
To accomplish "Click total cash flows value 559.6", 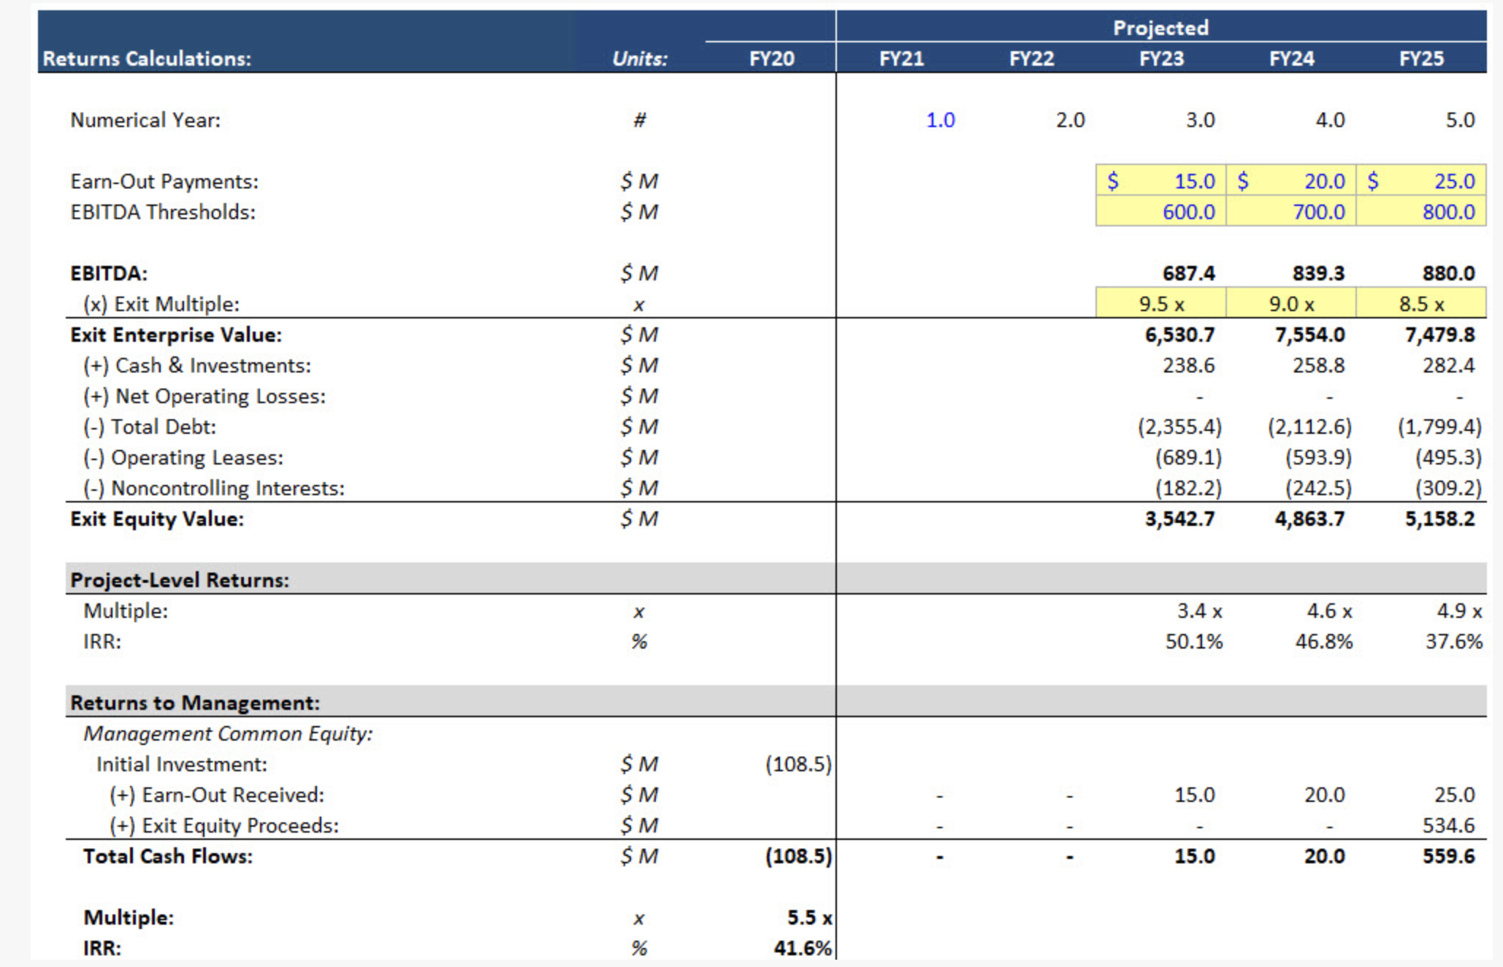I will coord(1448,856).
